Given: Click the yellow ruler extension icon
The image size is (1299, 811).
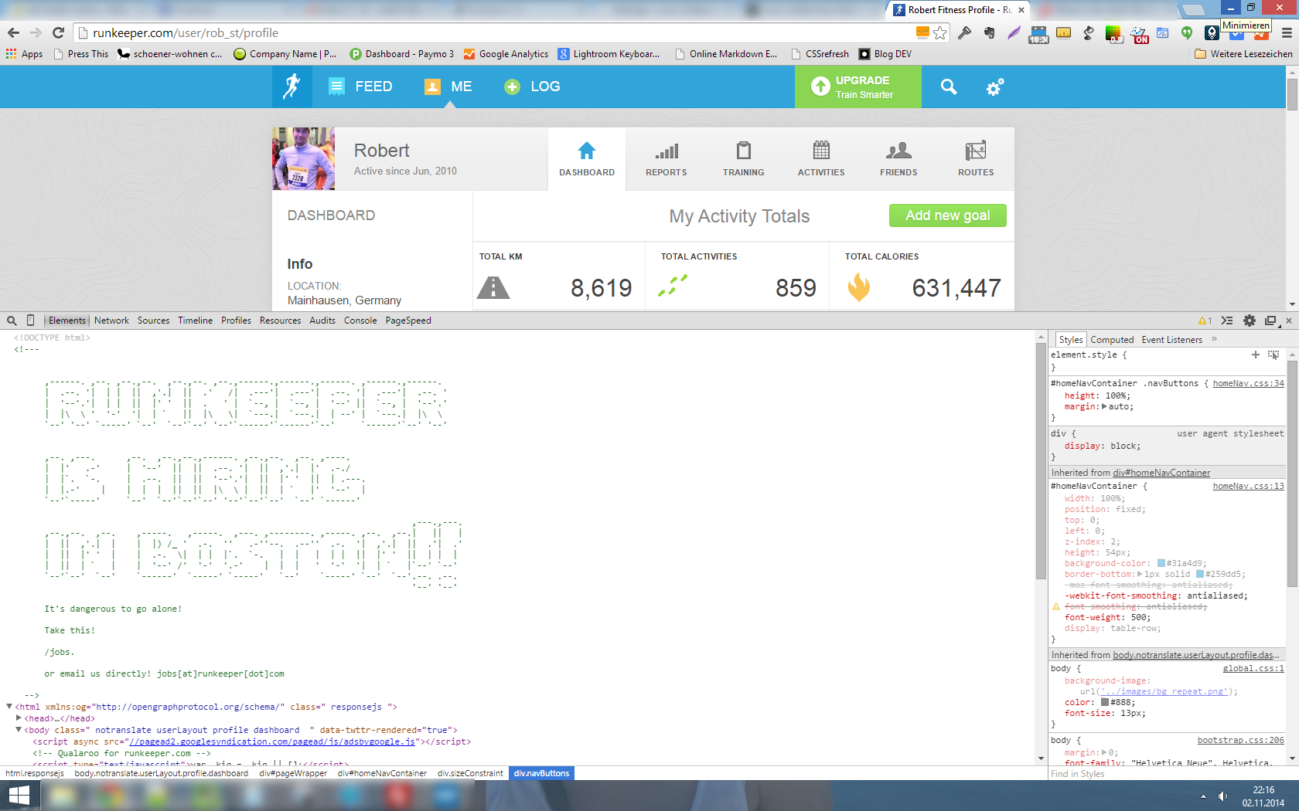Looking at the screenshot, I should [1064, 32].
